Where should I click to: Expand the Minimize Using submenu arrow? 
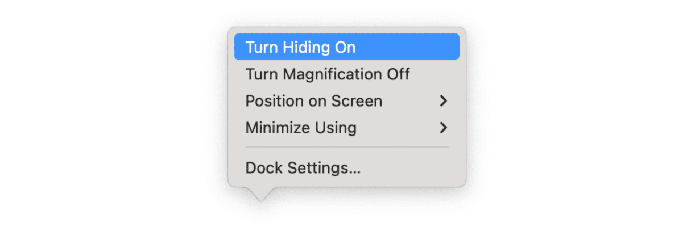tap(444, 128)
